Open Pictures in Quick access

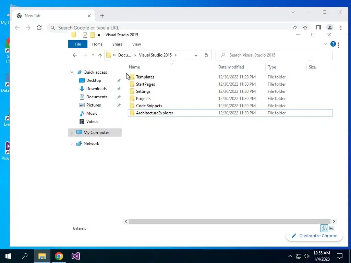[x=93, y=105]
